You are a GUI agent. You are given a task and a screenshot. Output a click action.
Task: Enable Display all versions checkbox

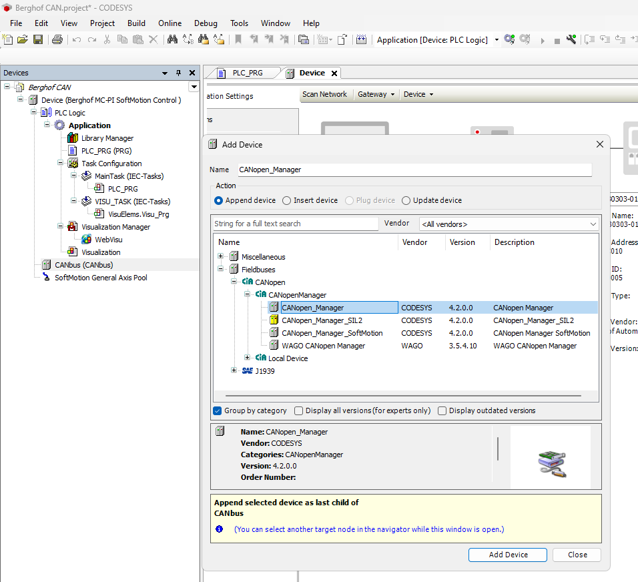point(299,410)
